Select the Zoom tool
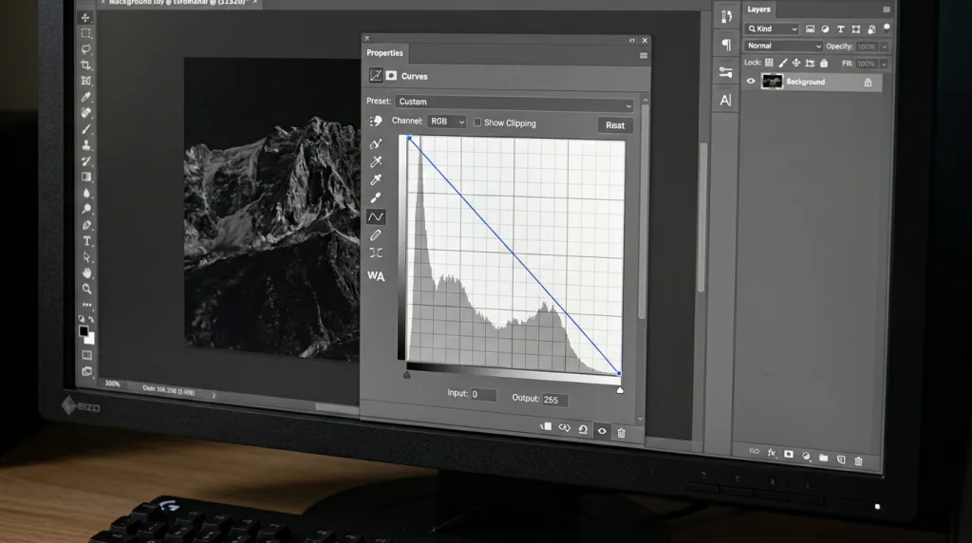Screen dimensions: 972x543 click(x=86, y=289)
